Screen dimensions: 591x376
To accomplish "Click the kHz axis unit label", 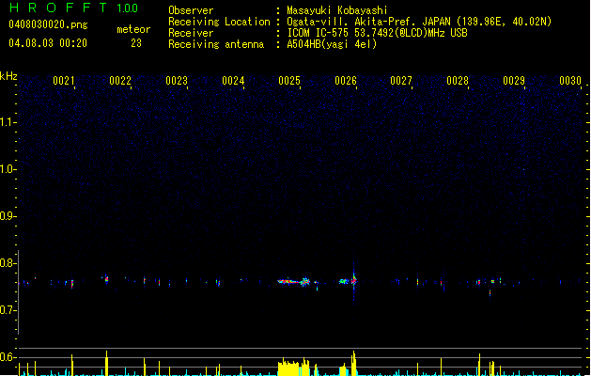I will [x=8, y=76].
